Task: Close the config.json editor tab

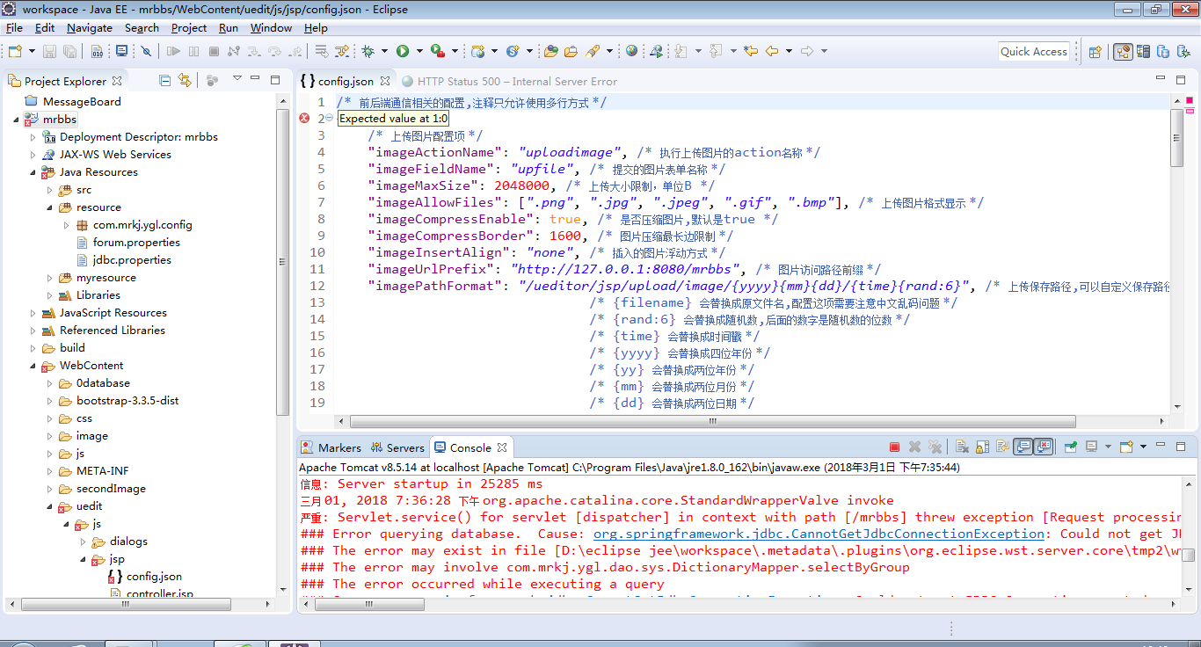Action: pos(384,81)
